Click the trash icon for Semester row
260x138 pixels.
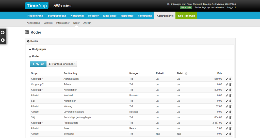click(x=230, y=134)
